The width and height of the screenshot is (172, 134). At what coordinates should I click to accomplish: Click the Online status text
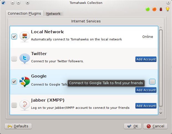148,37
